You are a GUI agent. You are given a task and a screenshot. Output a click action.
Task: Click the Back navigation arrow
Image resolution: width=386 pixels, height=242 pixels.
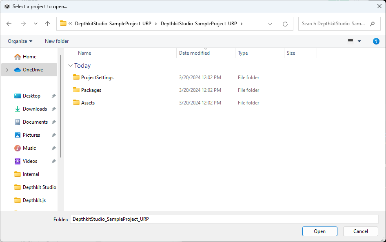pos(9,24)
